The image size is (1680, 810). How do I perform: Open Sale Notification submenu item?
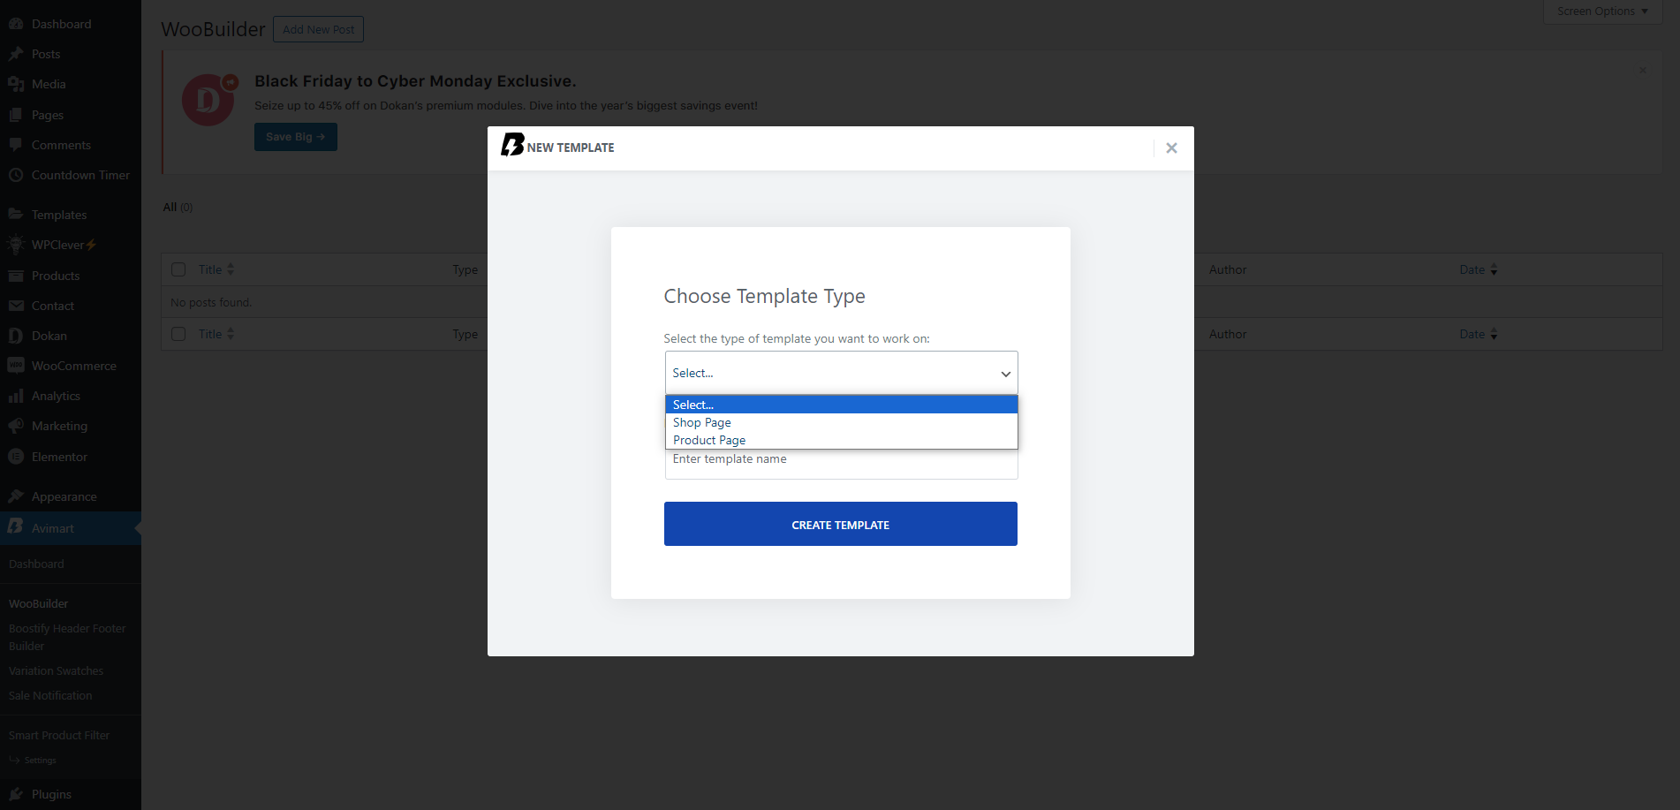click(x=50, y=695)
